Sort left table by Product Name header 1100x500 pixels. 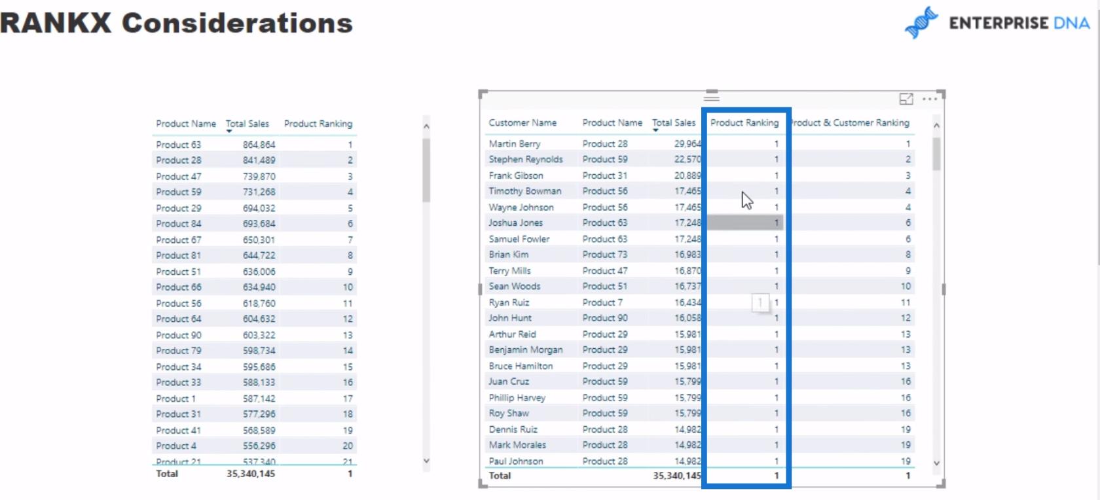click(186, 124)
